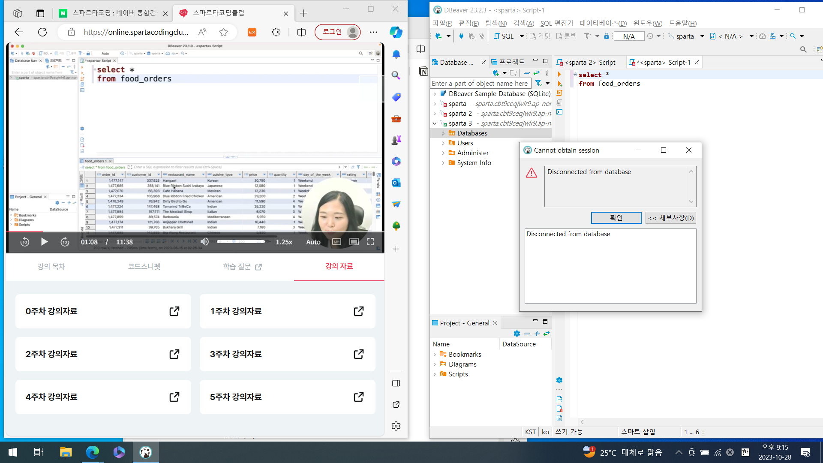
Task: Confirm the dialog with 확인 button
Action: tap(616, 218)
